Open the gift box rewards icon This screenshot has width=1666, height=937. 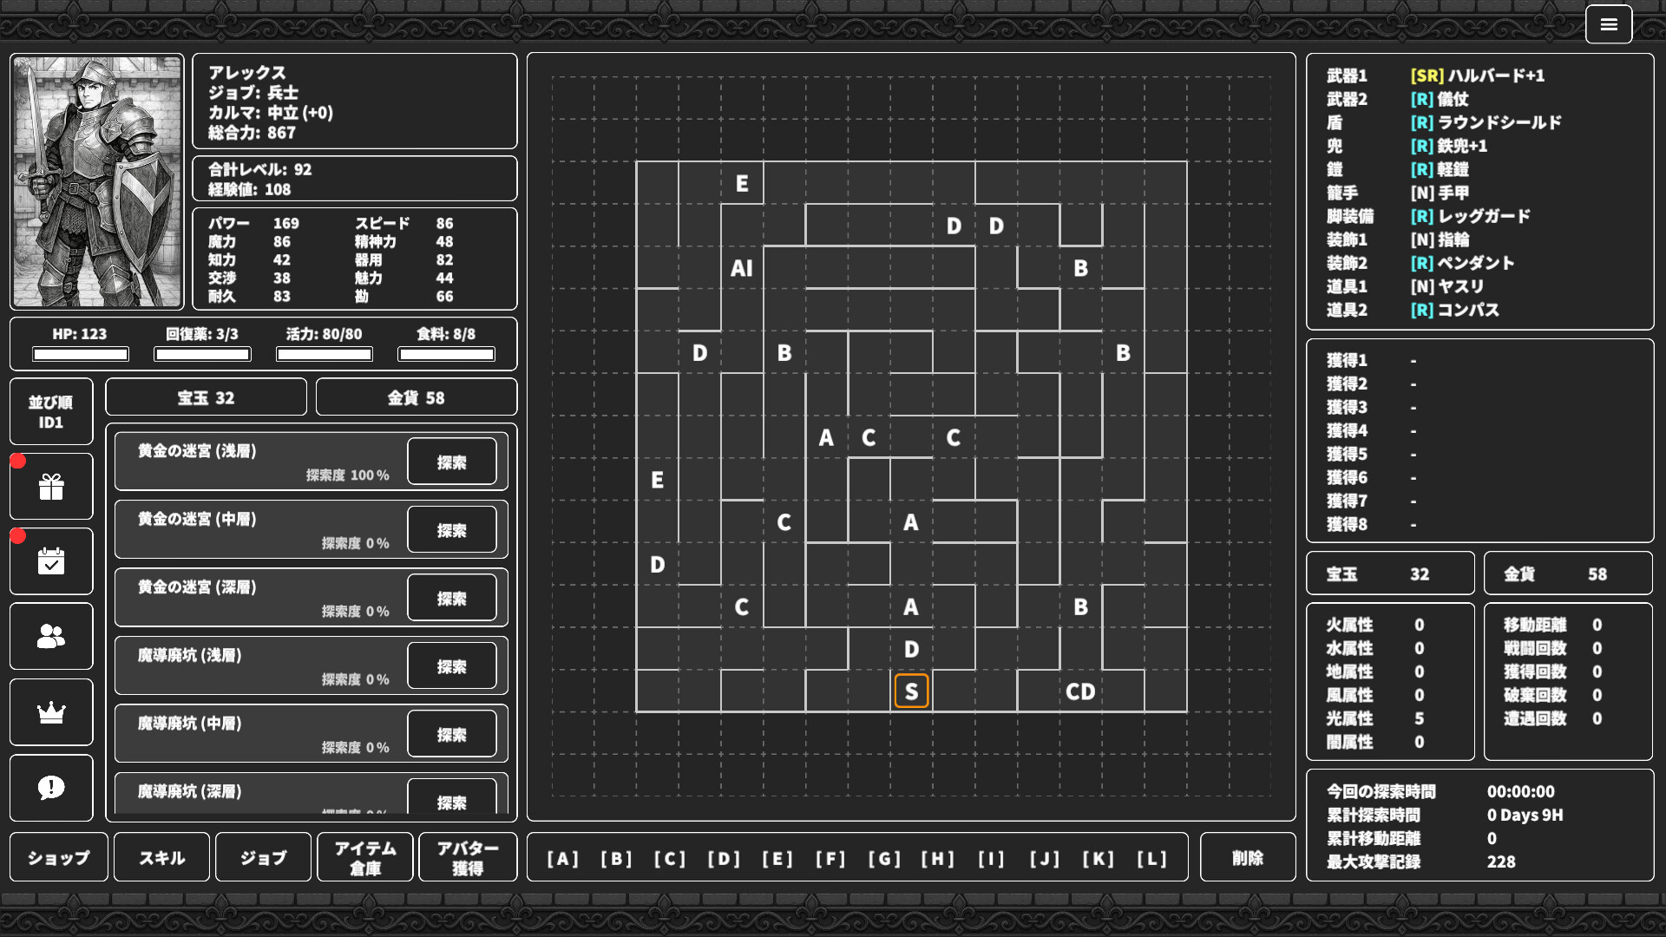tap(51, 487)
